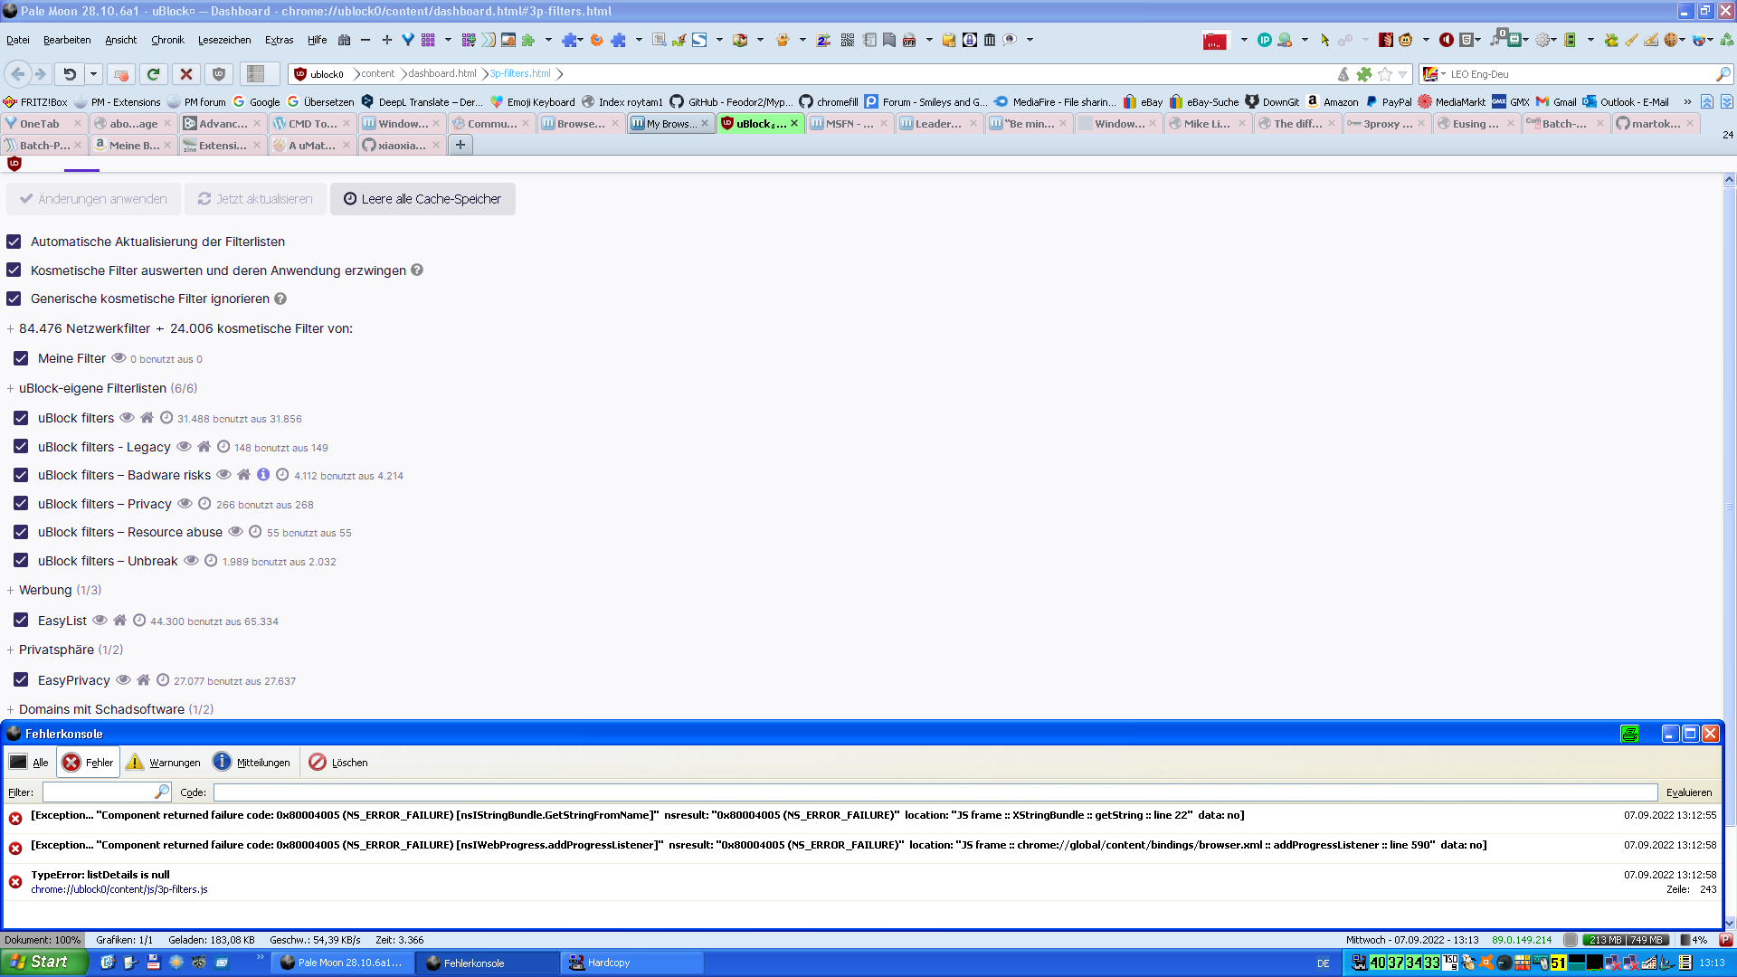This screenshot has width=1737, height=977.
Task: Click the help icon beside Generische kosmetische Filter ignorieren
Action: click(x=280, y=299)
